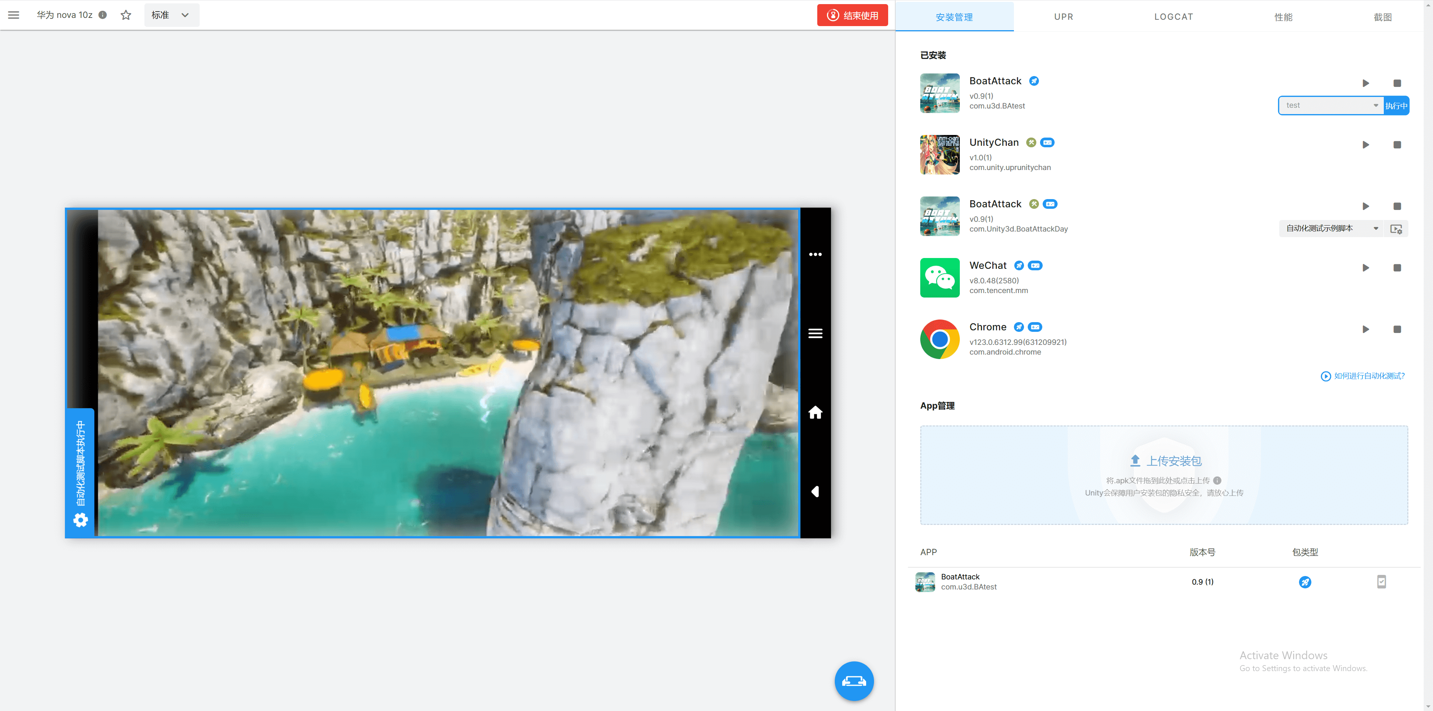The image size is (1433, 711).
Task: Click the info icon next to 华为 nova 10z
Action: [102, 15]
